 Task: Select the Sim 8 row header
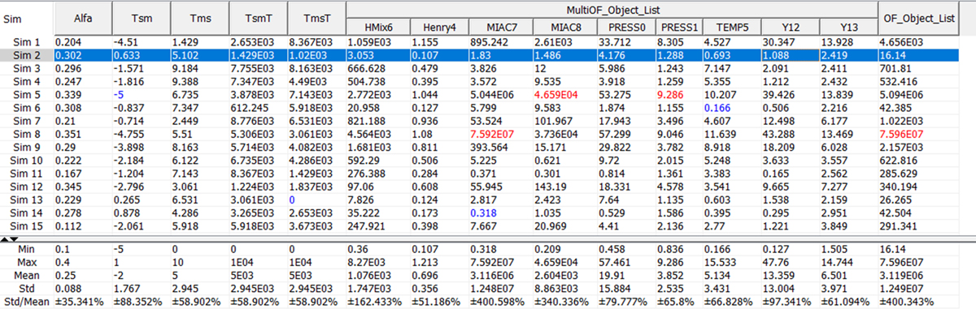27,134
